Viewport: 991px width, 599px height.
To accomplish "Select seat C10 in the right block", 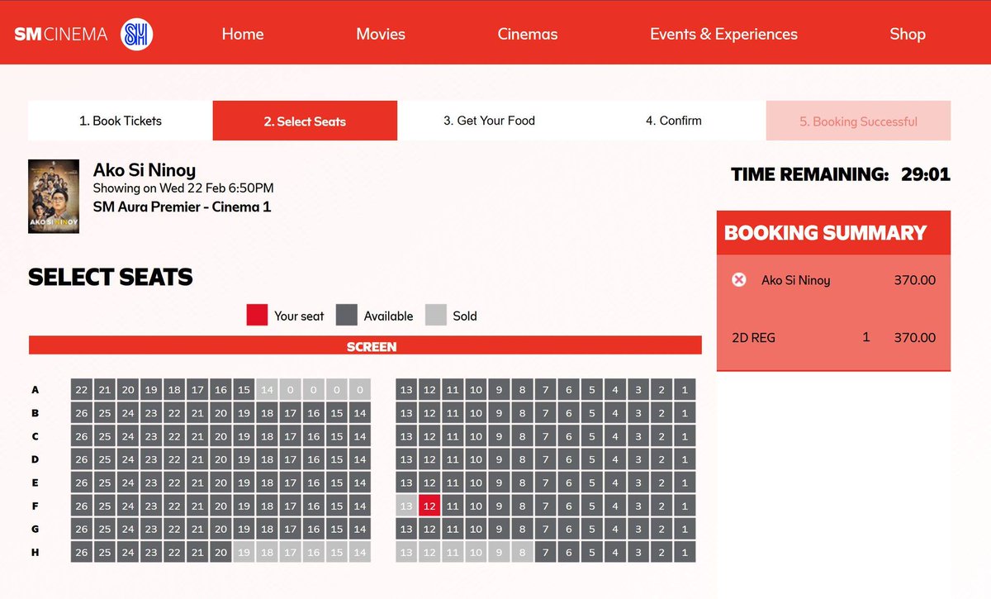I will click(x=476, y=436).
